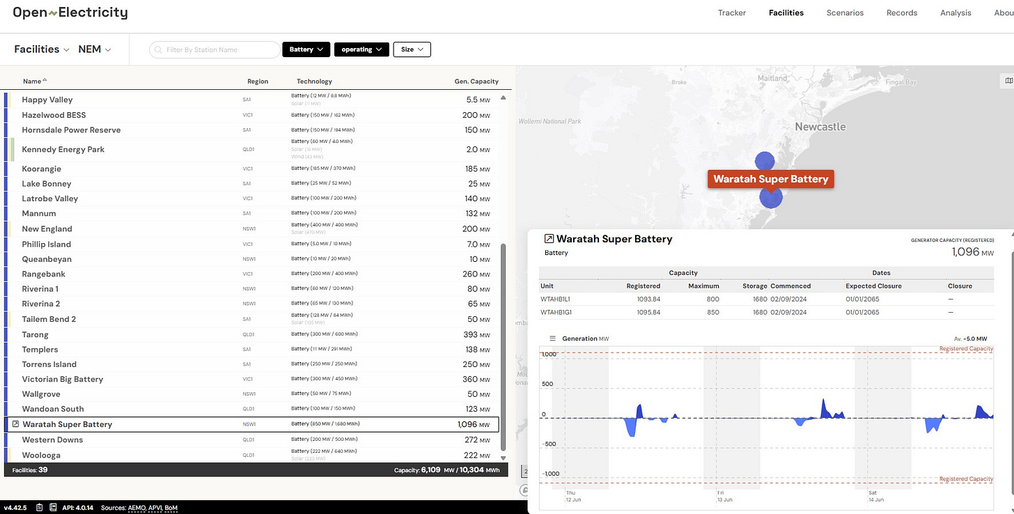This screenshot has width=1014, height=514.
Task: Click the BoM source link
Action: (x=171, y=508)
